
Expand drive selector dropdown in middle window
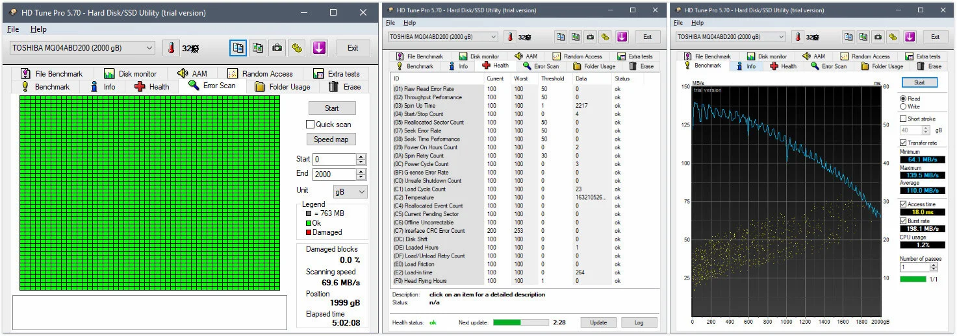coord(493,37)
